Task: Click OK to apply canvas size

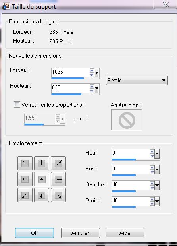Action: click(x=35, y=233)
